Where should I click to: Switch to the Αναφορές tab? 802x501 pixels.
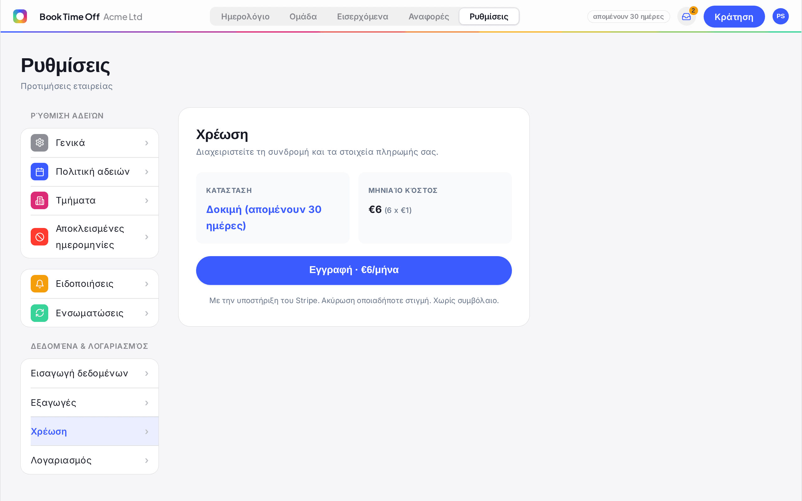[x=429, y=17]
